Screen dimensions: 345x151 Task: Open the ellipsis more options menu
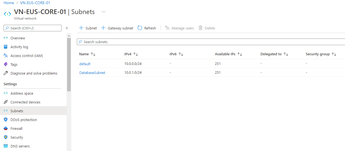pyautogui.click(x=104, y=12)
